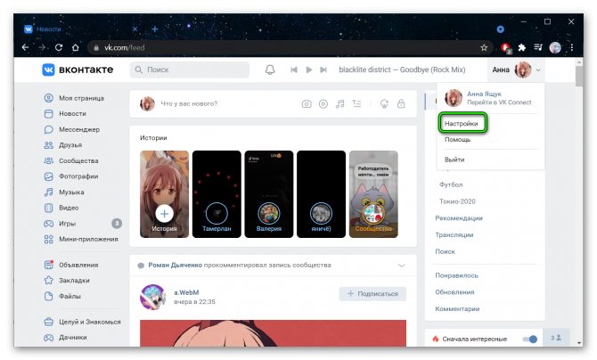Click Подписаться button on a.WebM post
The image size is (597, 360).
click(372, 294)
